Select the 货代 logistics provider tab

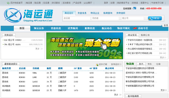141,64
